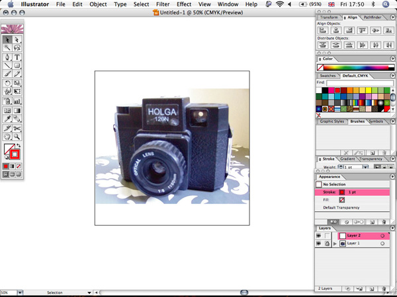Open the Layers panel flyout menu
Image resolution: width=397 pixels, height=297 pixels.
pyautogui.click(x=392, y=228)
